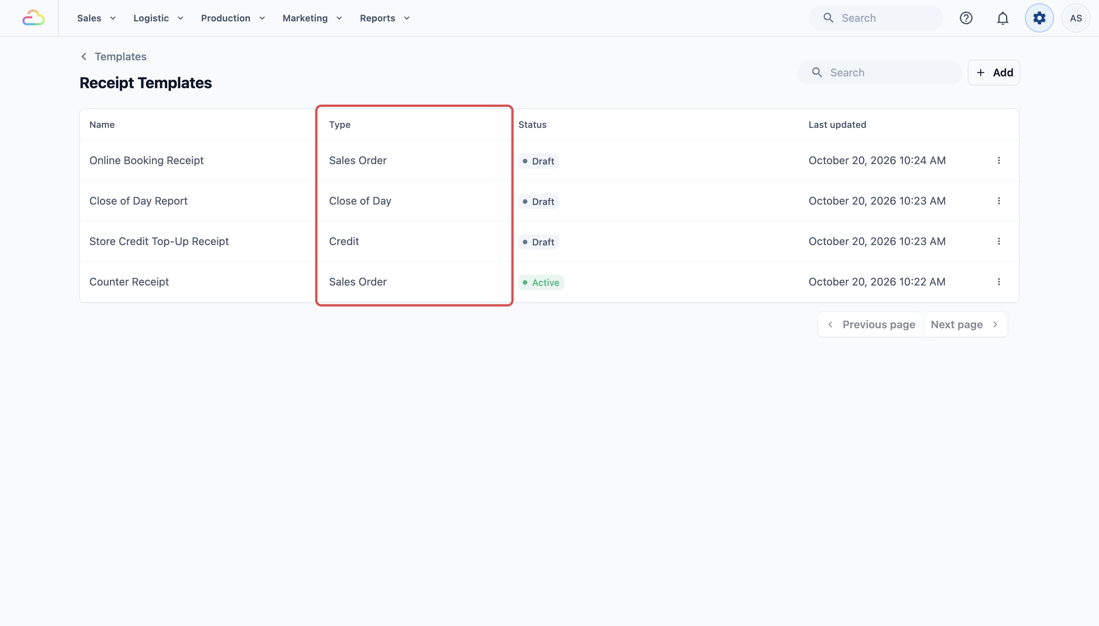This screenshot has width=1099, height=626.
Task: Click the cloud logo icon
Action: click(34, 18)
